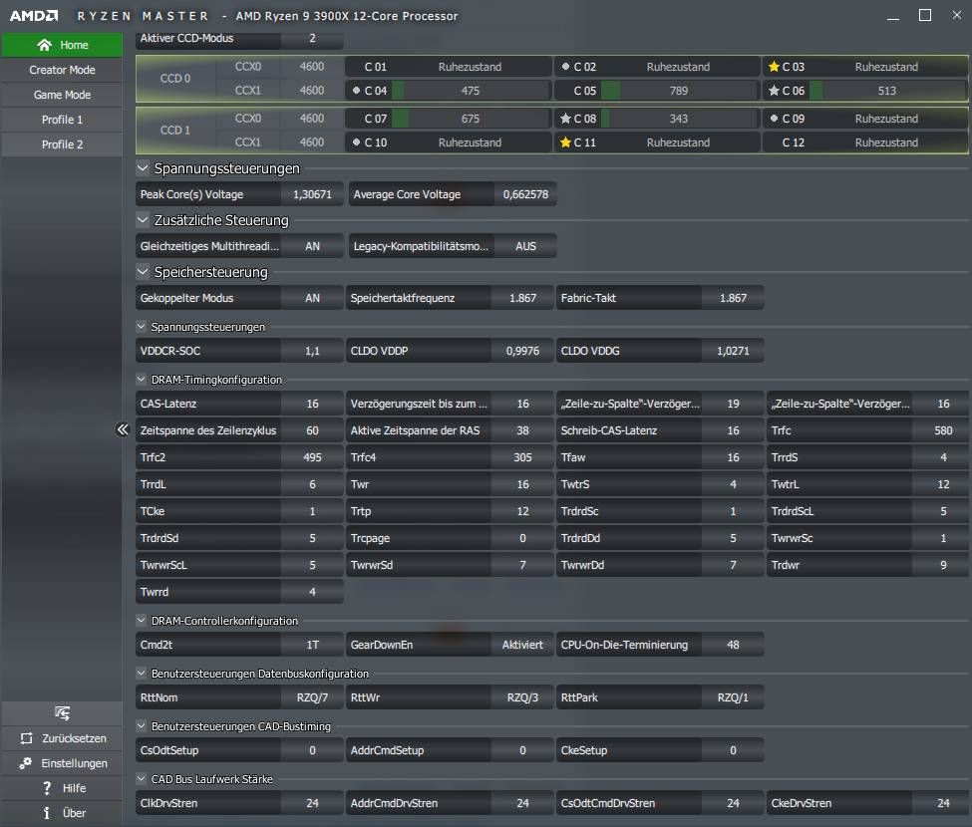This screenshot has height=827, width=972.
Task: Click CLDO VDDG value 1,0271
Action: (x=733, y=351)
